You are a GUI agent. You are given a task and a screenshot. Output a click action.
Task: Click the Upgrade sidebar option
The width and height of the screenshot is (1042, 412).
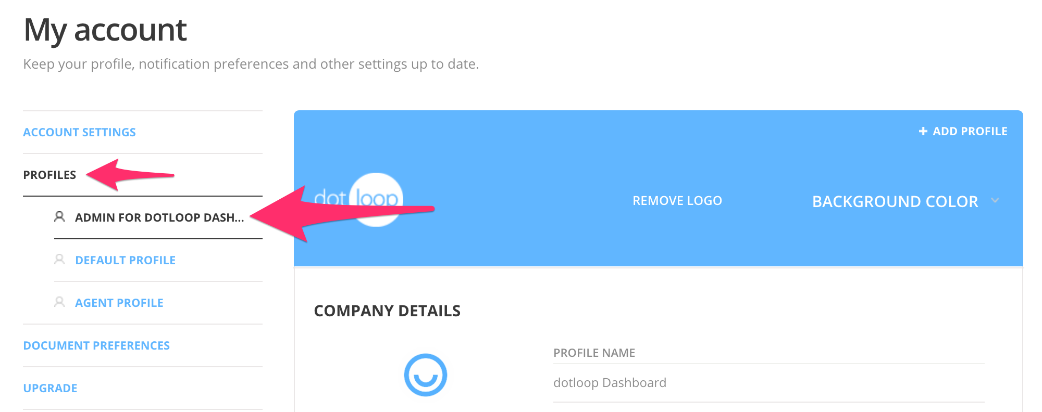tap(50, 388)
